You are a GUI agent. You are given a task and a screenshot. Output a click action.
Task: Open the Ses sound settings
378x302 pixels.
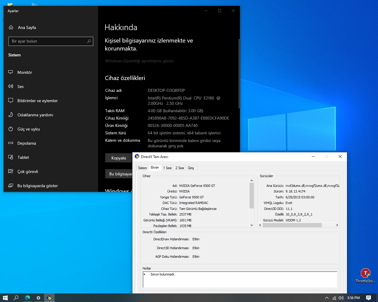click(x=20, y=86)
